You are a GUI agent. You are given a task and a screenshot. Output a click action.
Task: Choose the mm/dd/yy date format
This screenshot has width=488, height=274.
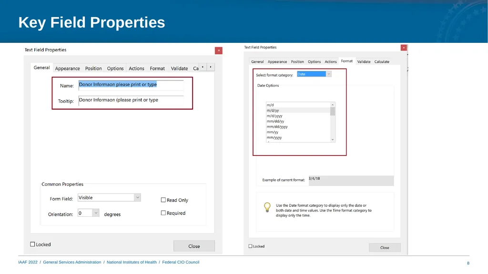click(298, 121)
